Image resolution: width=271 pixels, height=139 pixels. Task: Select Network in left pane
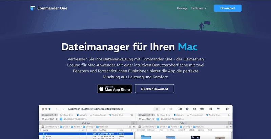[x=82, y=115]
